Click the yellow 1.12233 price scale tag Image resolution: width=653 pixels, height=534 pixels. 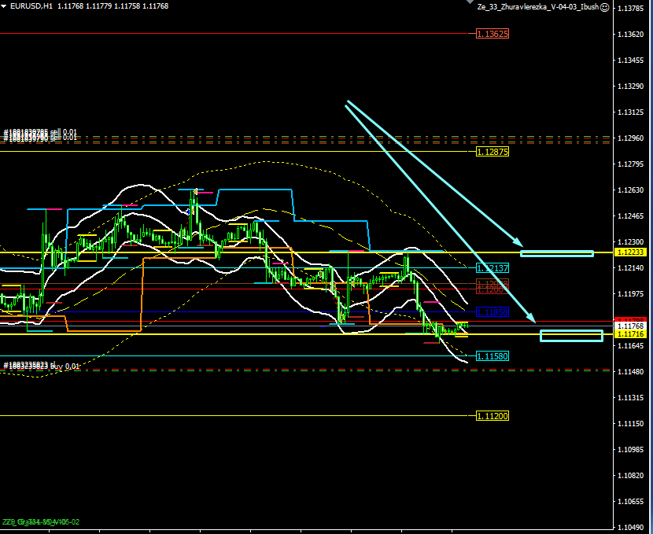(x=630, y=252)
